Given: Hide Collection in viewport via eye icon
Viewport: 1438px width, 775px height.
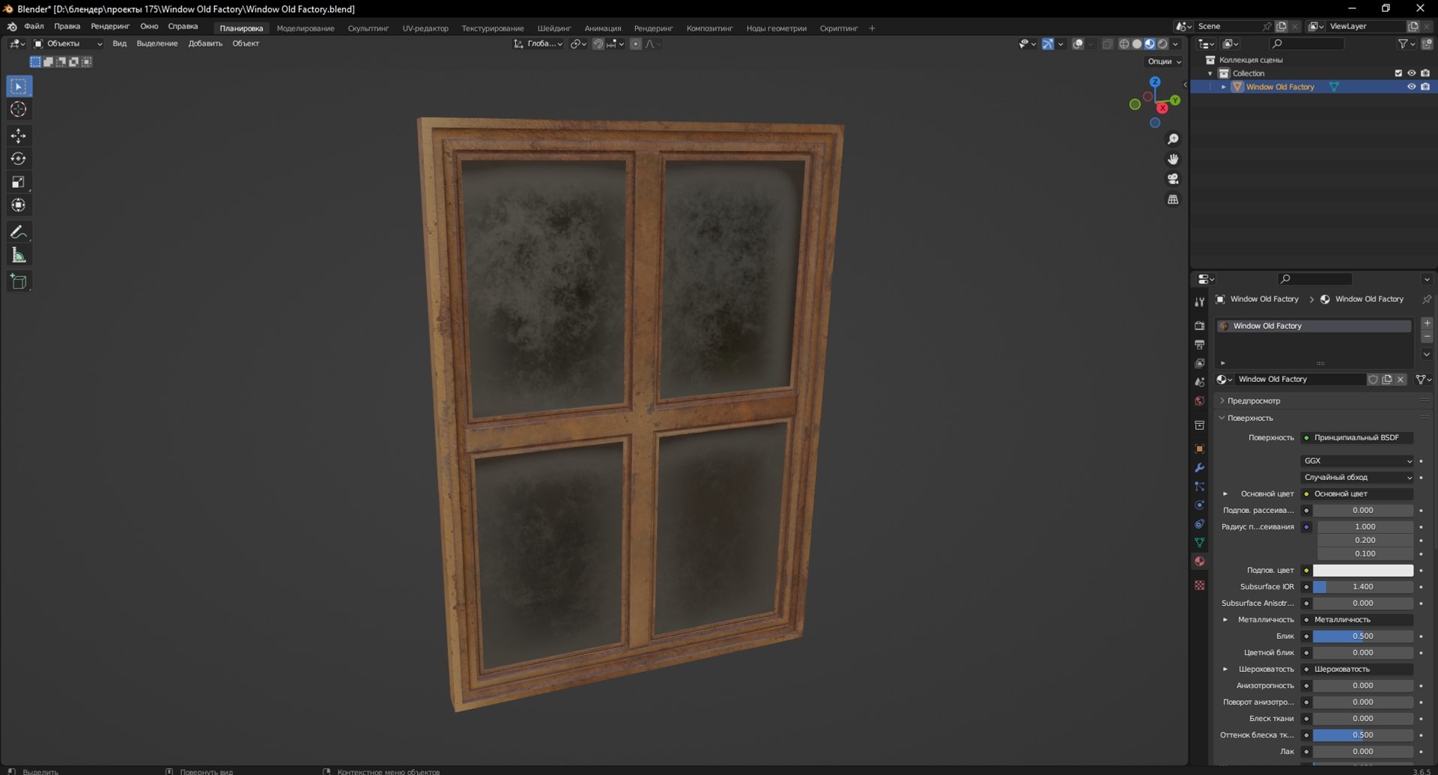Looking at the screenshot, I should click(x=1411, y=73).
